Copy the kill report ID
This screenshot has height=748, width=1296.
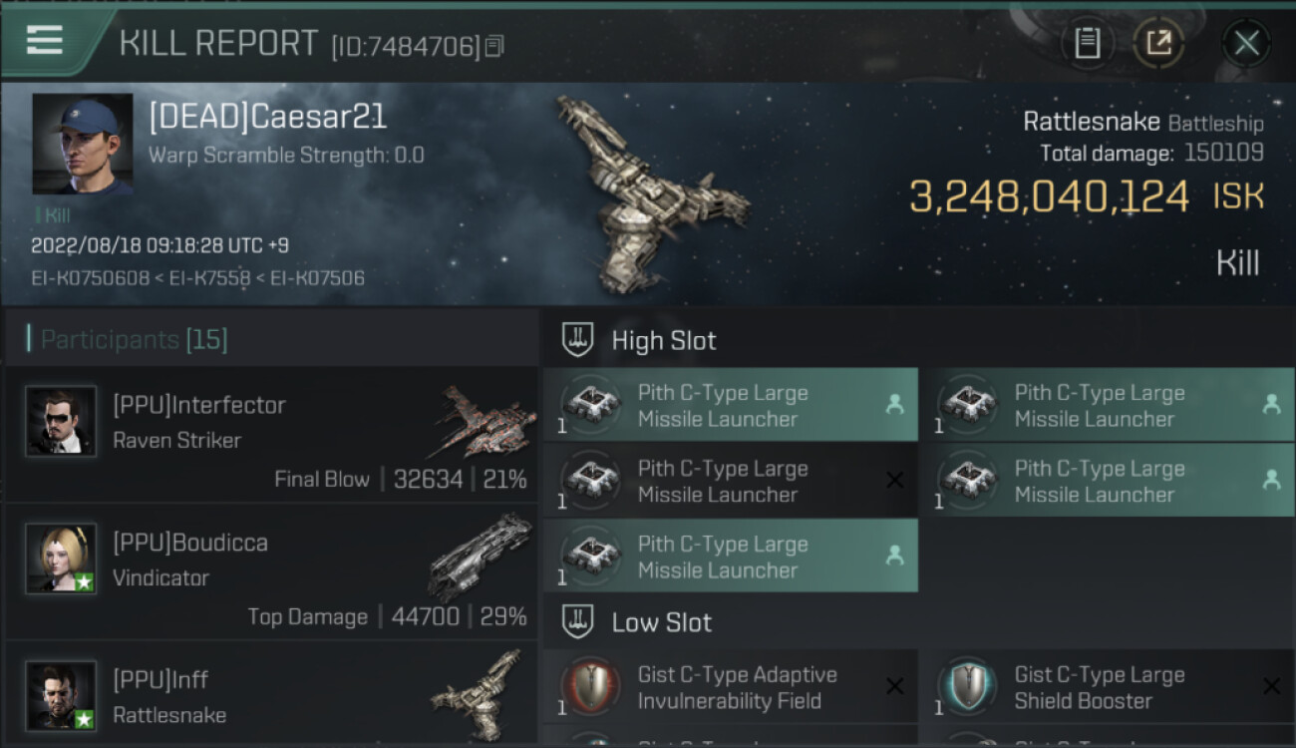[494, 46]
